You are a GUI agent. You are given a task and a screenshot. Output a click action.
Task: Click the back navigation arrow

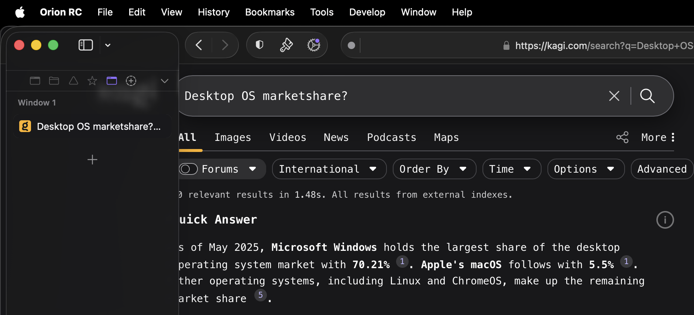point(199,45)
